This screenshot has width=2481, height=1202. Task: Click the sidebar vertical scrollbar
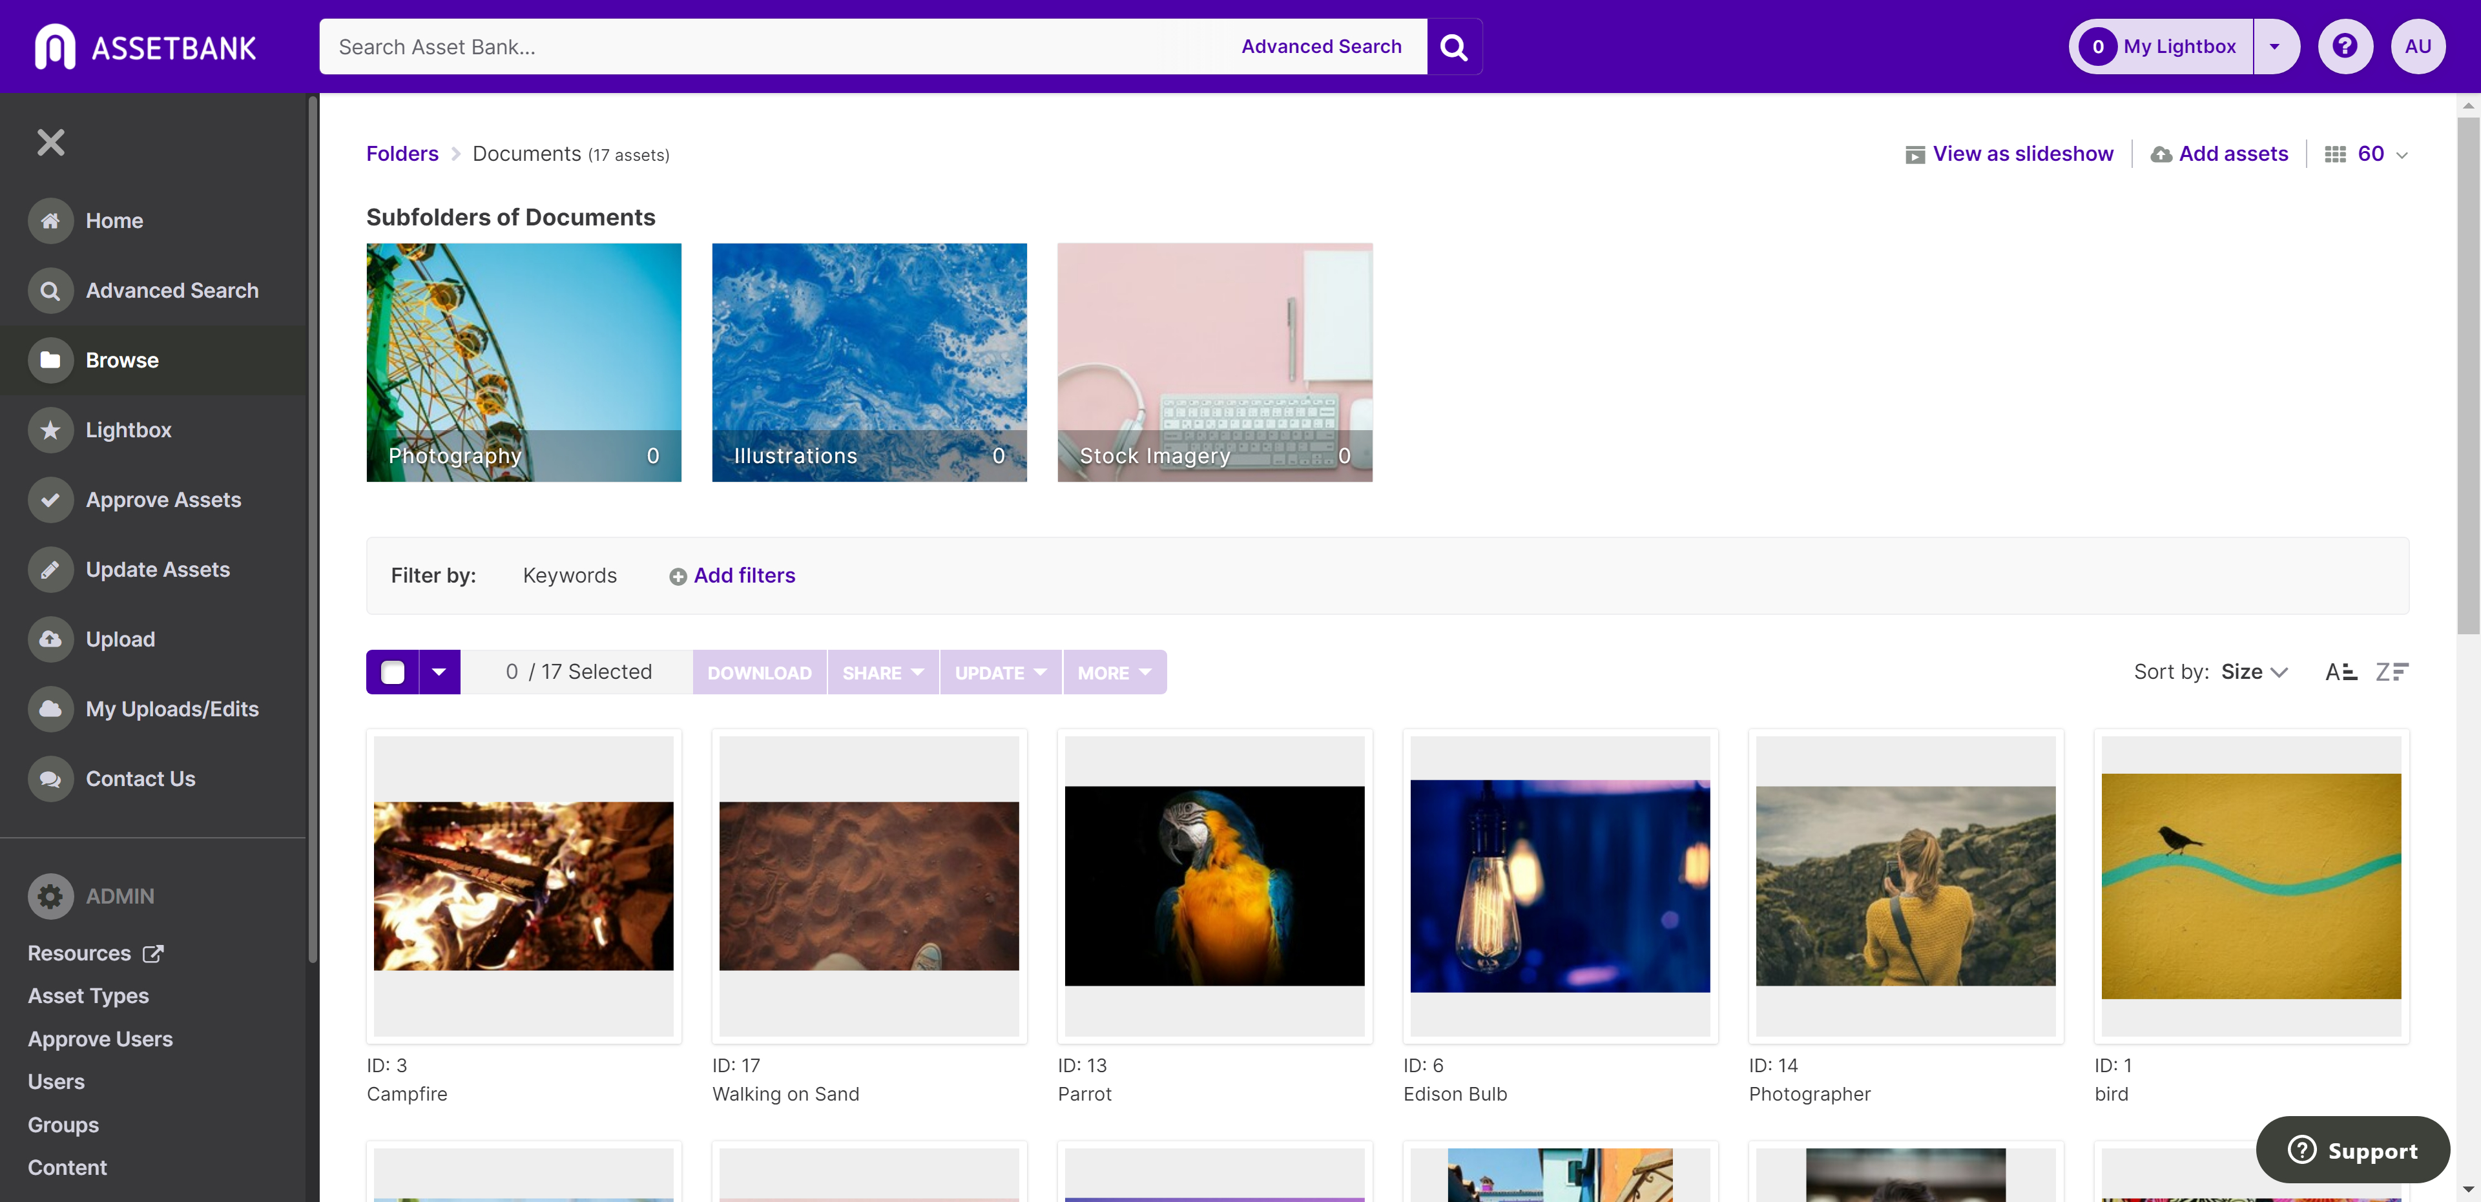(x=312, y=530)
